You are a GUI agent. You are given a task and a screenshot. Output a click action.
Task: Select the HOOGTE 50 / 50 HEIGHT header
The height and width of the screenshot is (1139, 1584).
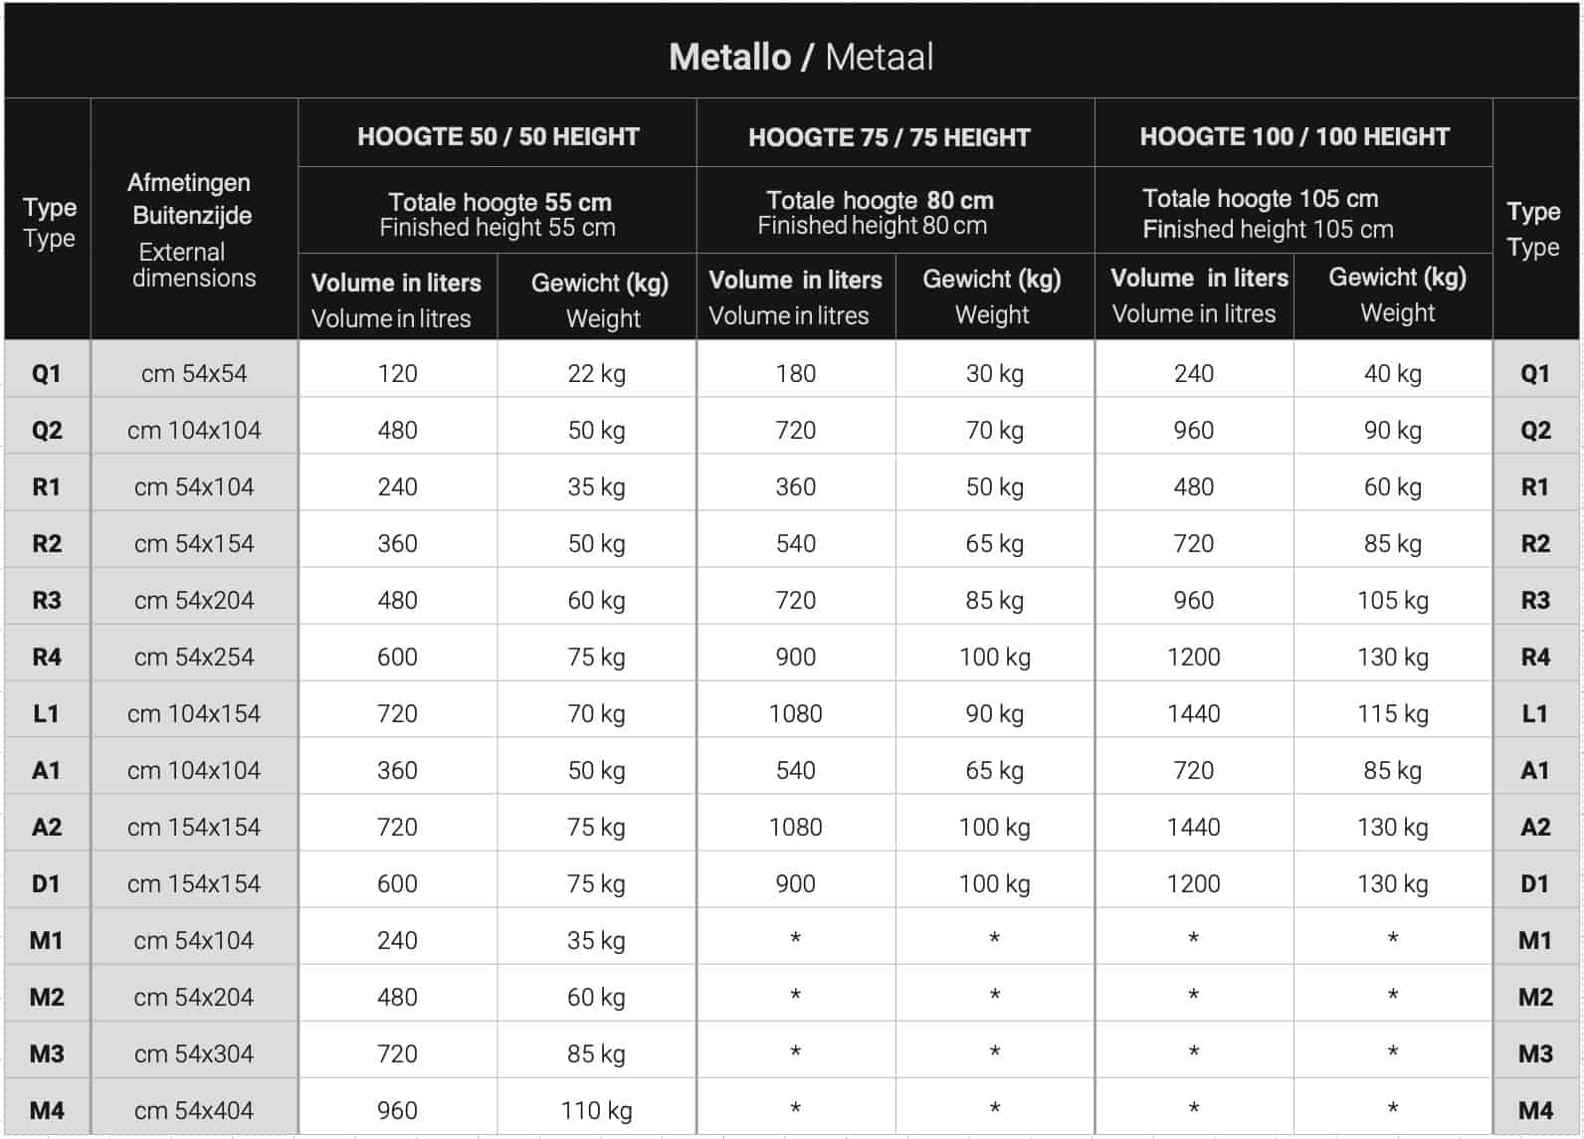(x=497, y=136)
